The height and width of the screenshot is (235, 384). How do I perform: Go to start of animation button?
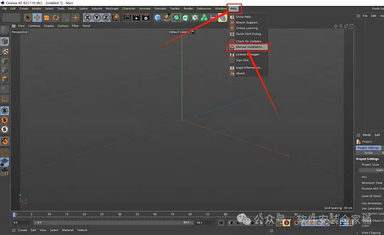coord(221,223)
